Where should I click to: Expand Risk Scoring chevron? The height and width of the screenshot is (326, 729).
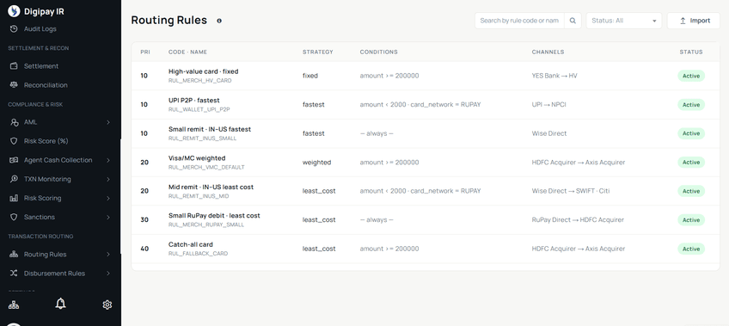108,198
